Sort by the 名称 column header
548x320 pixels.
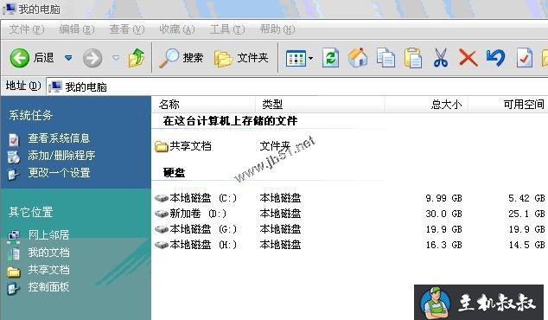click(203, 105)
